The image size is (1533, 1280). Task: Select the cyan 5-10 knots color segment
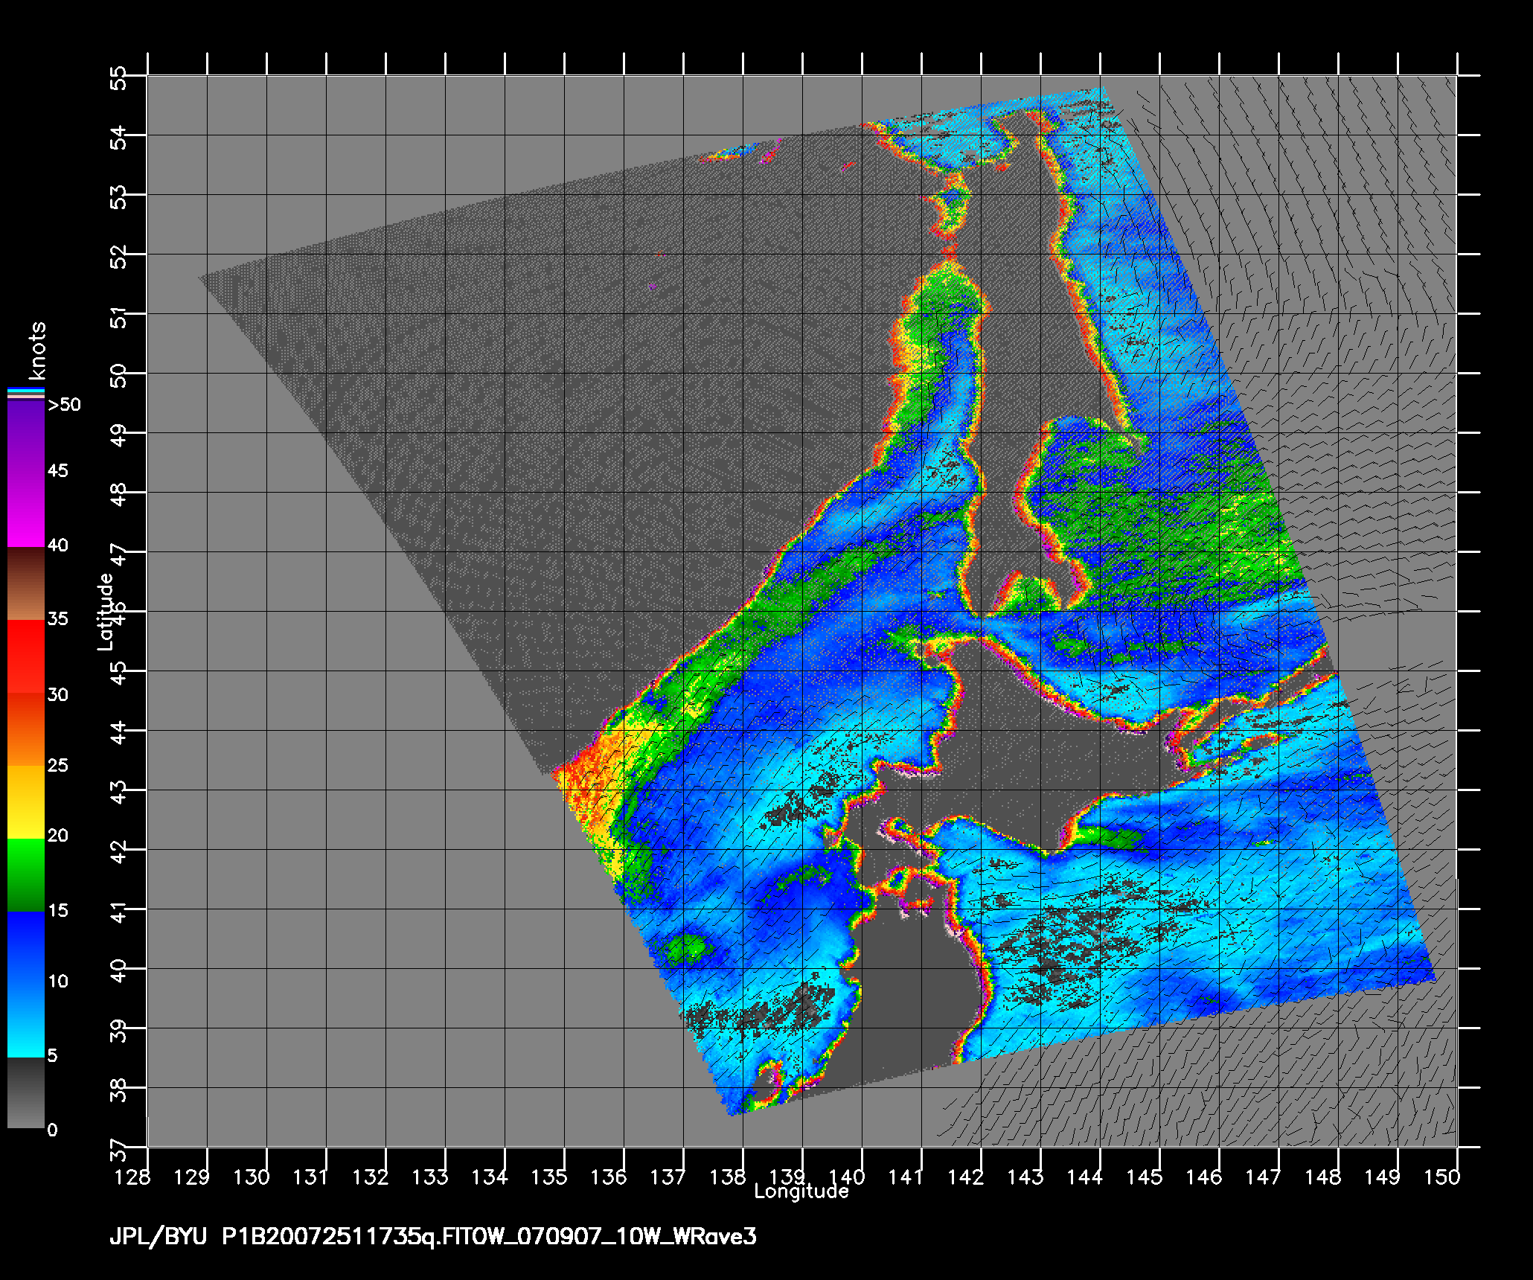click(26, 1021)
